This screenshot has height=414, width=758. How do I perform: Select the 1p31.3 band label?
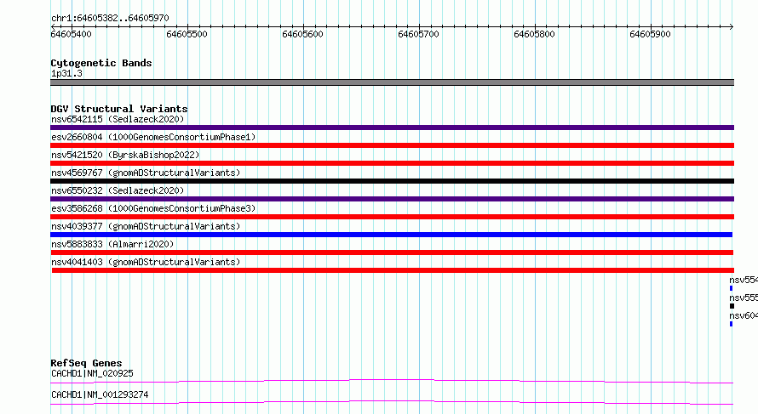point(66,73)
